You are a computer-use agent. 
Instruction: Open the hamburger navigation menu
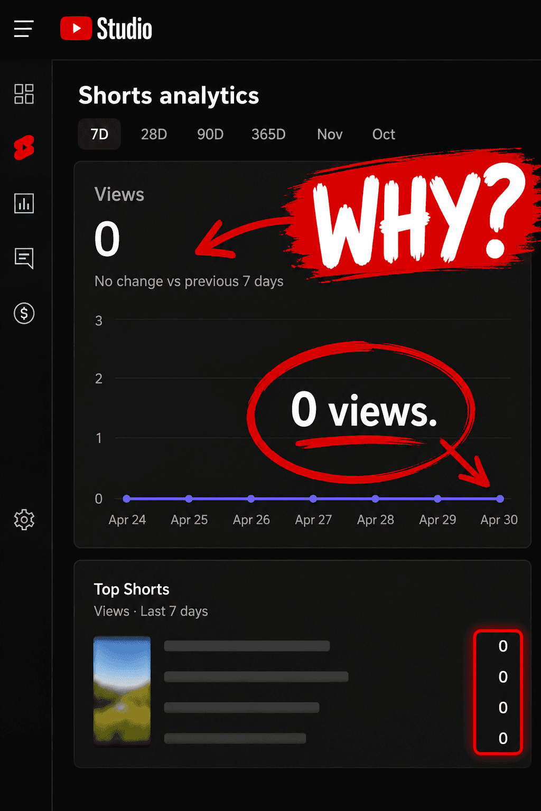click(x=24, y=29)
